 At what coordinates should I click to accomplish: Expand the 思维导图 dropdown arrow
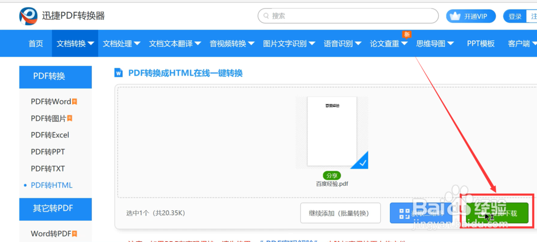coord(451,43)
